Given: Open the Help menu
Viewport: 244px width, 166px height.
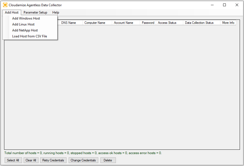Looking at the screenshot, I should [56, 12].
